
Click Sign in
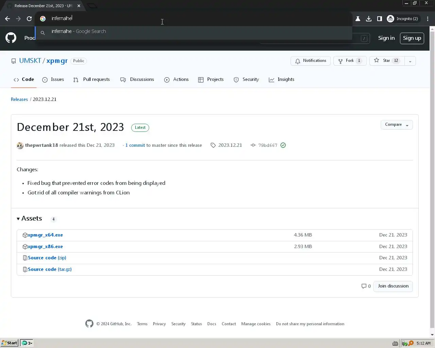tap(386, 38)
